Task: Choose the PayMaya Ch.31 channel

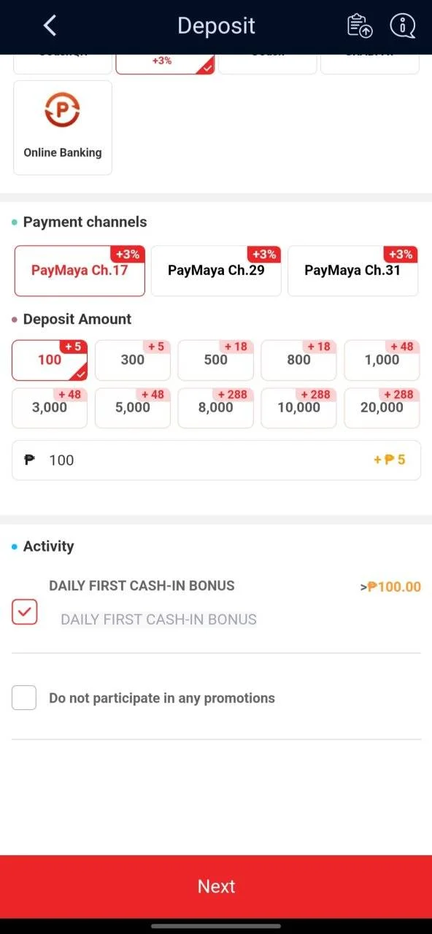Action: (x=352, y=271)
